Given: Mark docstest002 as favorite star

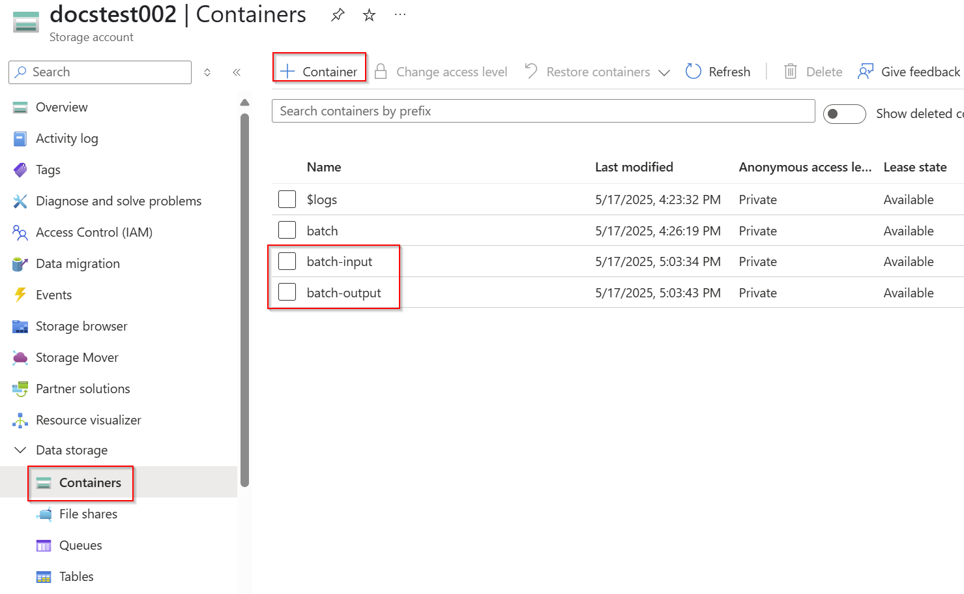Looking at the screenshot, I should [x=370, y=15].
